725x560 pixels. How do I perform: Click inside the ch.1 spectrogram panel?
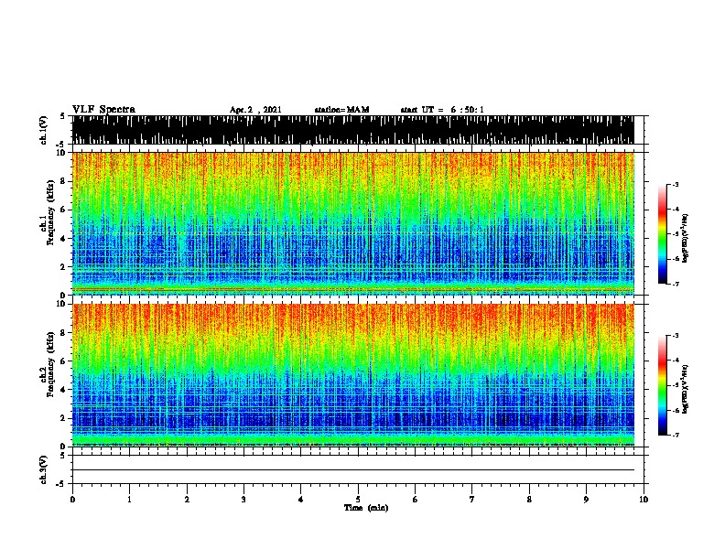(353, 223)
